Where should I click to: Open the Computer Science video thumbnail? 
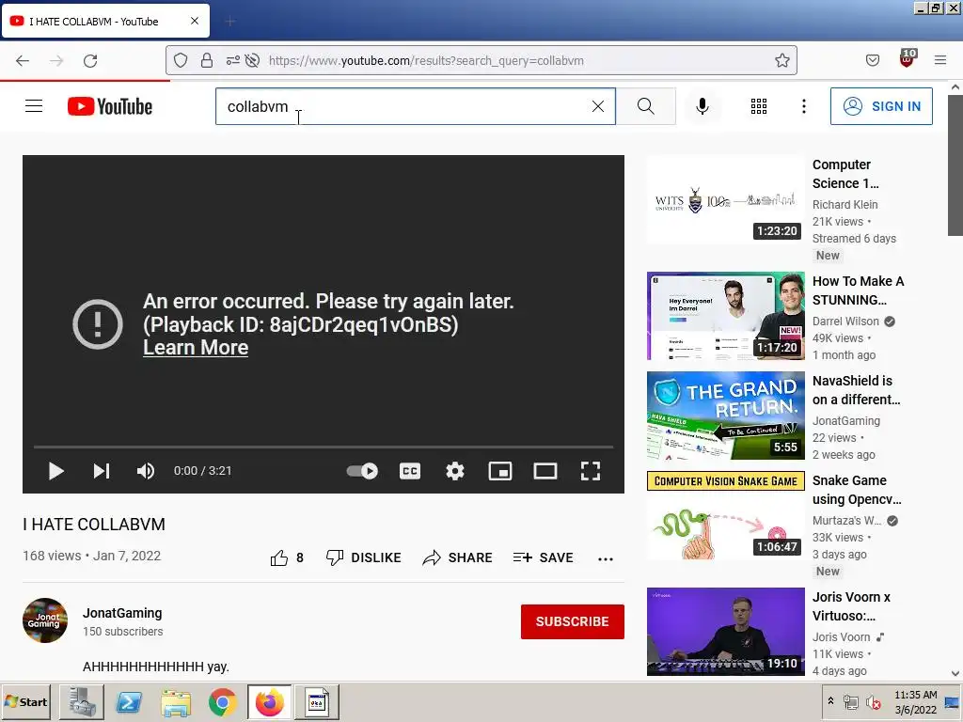(725, 199)
